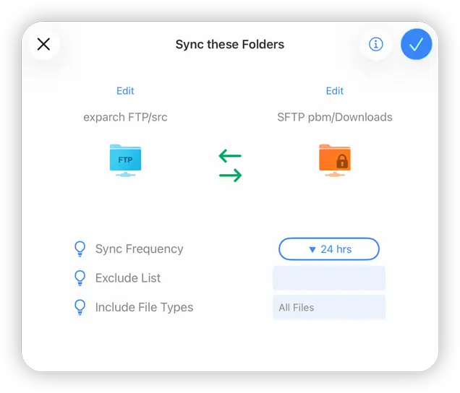The height and width of the screenshot is (393, 460).
Task: Select the orange locked SFTP folder icon
Action: pos(335,160)
